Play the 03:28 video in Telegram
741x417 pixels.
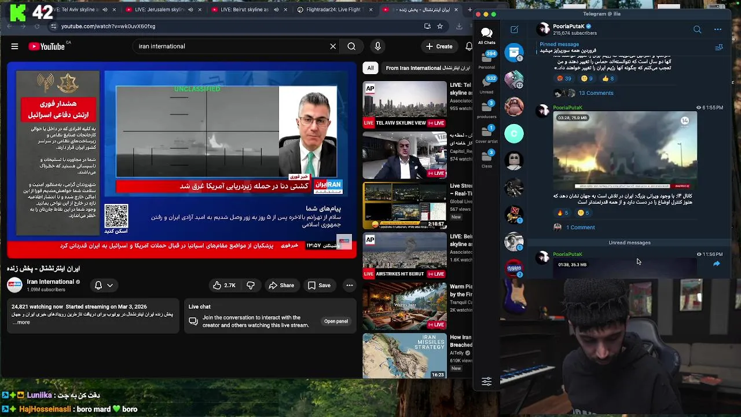[x=625, y=150]
